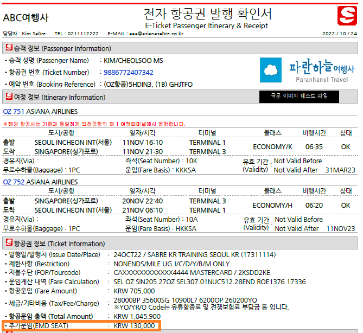Click issue place 24OCT22 / SABRE KR TRAINING SEOUL

click(x=195, y=255)
